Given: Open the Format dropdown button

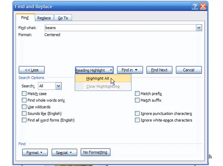Looking at the screenshot, I should (35, 153).
